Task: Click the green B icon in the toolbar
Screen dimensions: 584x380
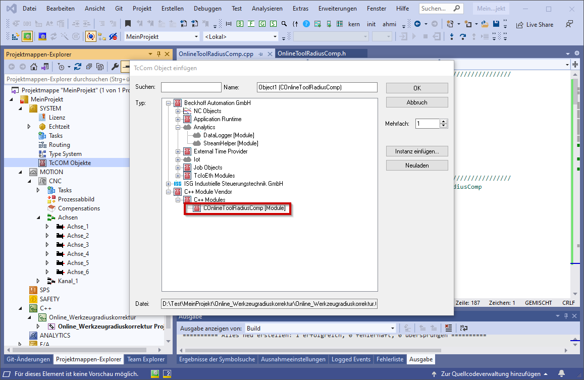Action: (240, 24)
